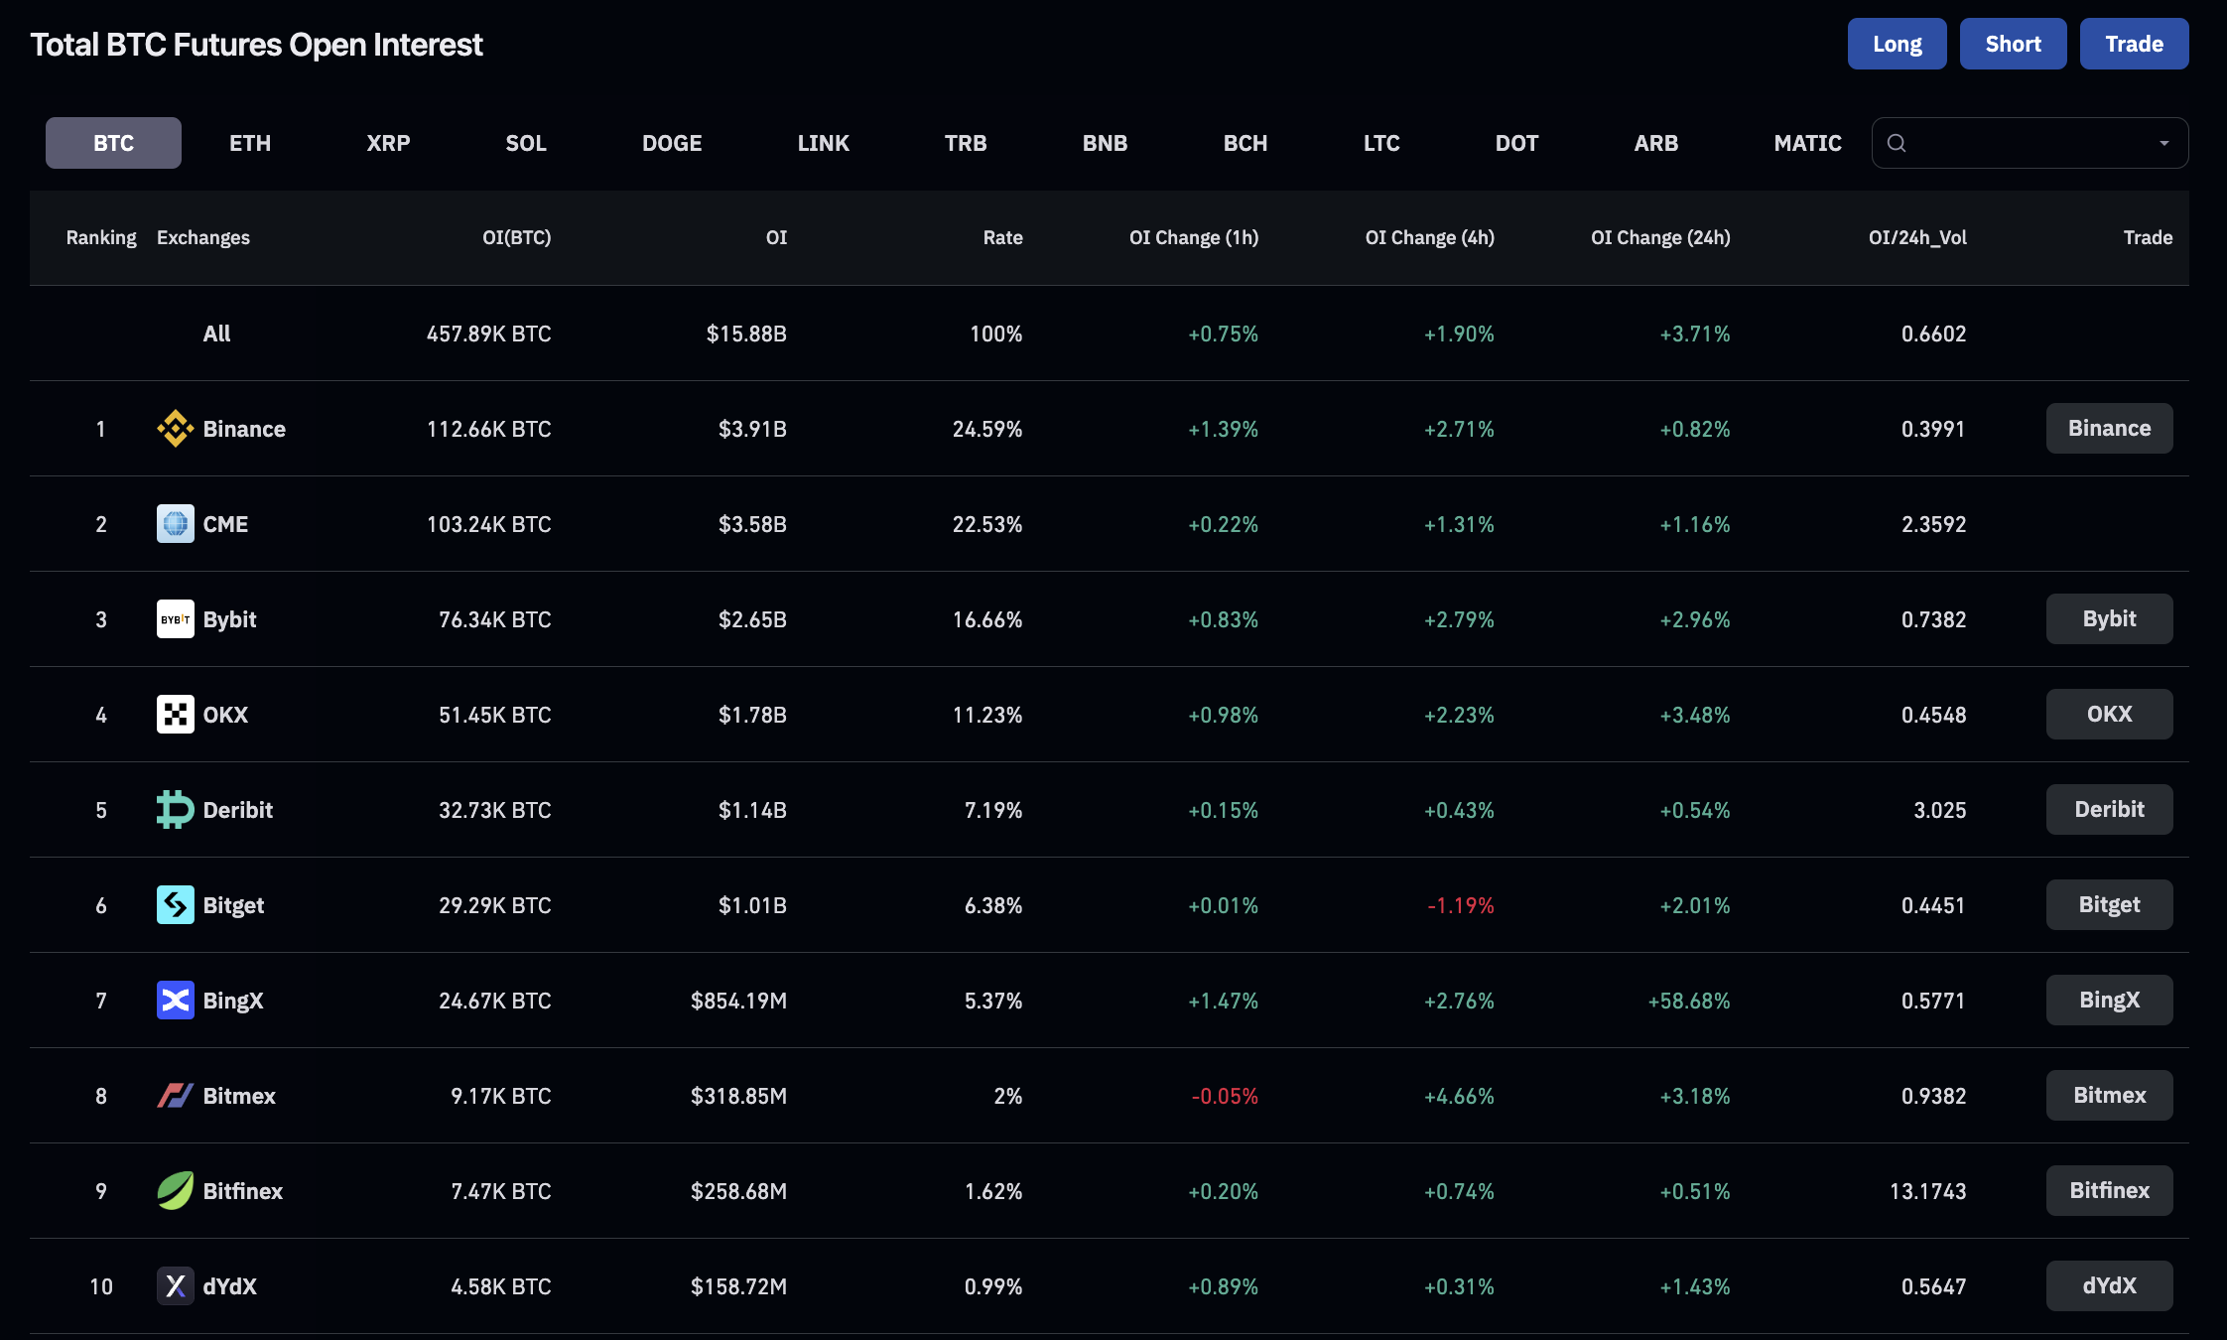Click the Total BTC Futures Open Interest title
This screenshot has height=1340, width=2227.
(x=256, y=45)
